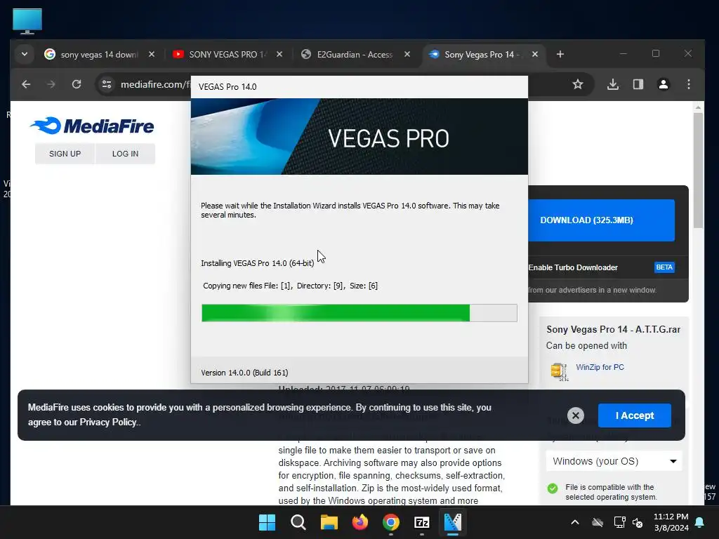The width and height of the screenshot is (719, 539).
Task: Click 'Installing VEGAS Pro 14.0 (64-bit)' text
Action: [x=258, y=263]
